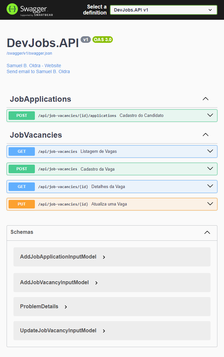Screen dimensions: 224x357
Task: Click /api/job-vacancies/{id}/applications path text
Action: point(77,116)
